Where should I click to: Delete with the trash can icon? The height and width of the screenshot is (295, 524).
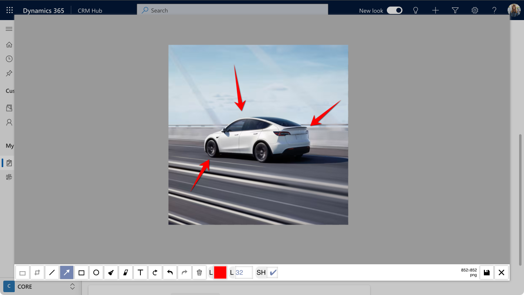pos(199,272)
